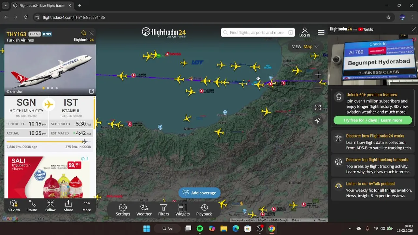The height and width of the screenshot is (235, 418).
Task: Select the LOT airplane on map
Action: tap(184, 63)
